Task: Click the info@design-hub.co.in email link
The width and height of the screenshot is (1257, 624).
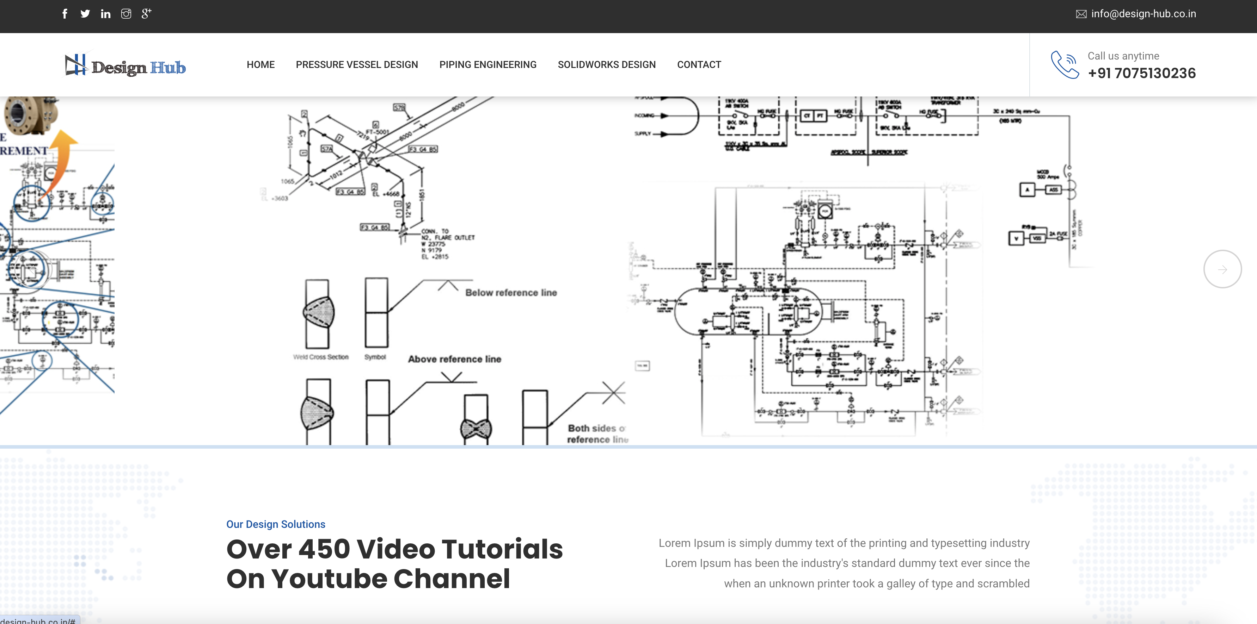Action: point(1143,14)
